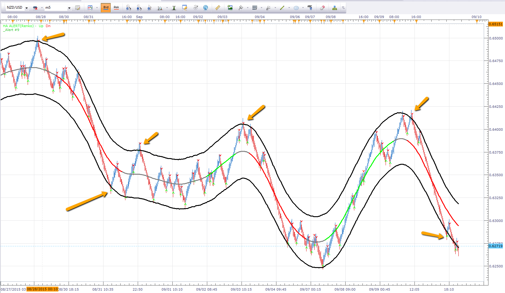Click the globe icon in toolbar
Screen dimensions: 505x293
pos(206,8)
